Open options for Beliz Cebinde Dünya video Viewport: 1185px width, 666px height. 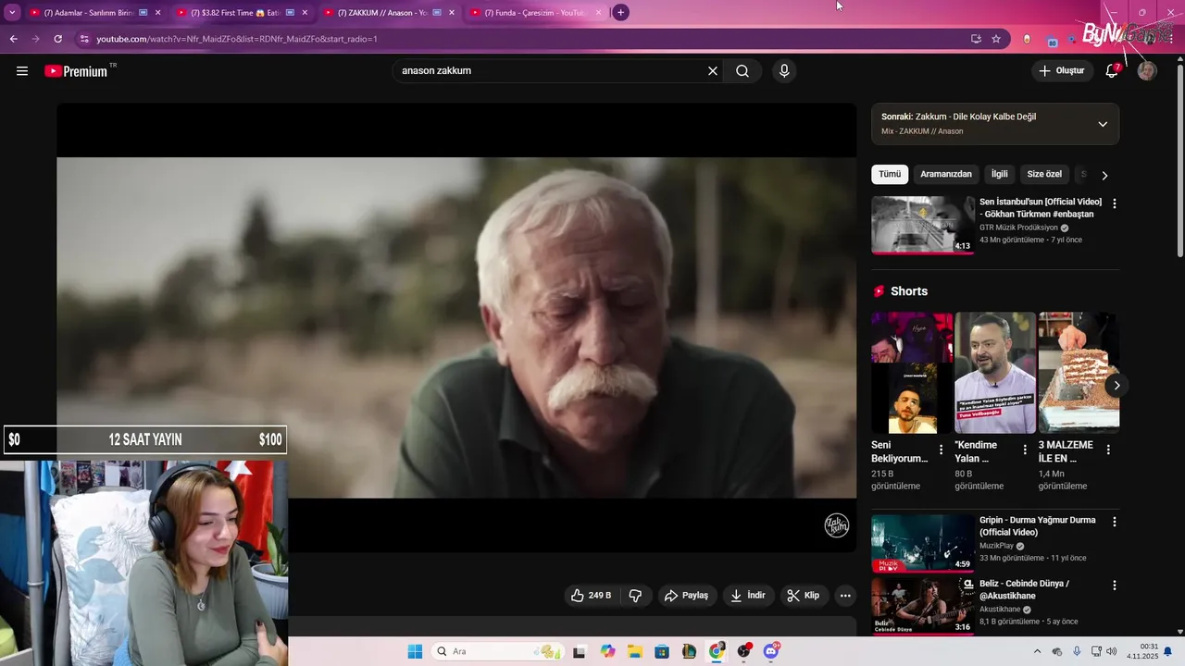coord(1114,586)
